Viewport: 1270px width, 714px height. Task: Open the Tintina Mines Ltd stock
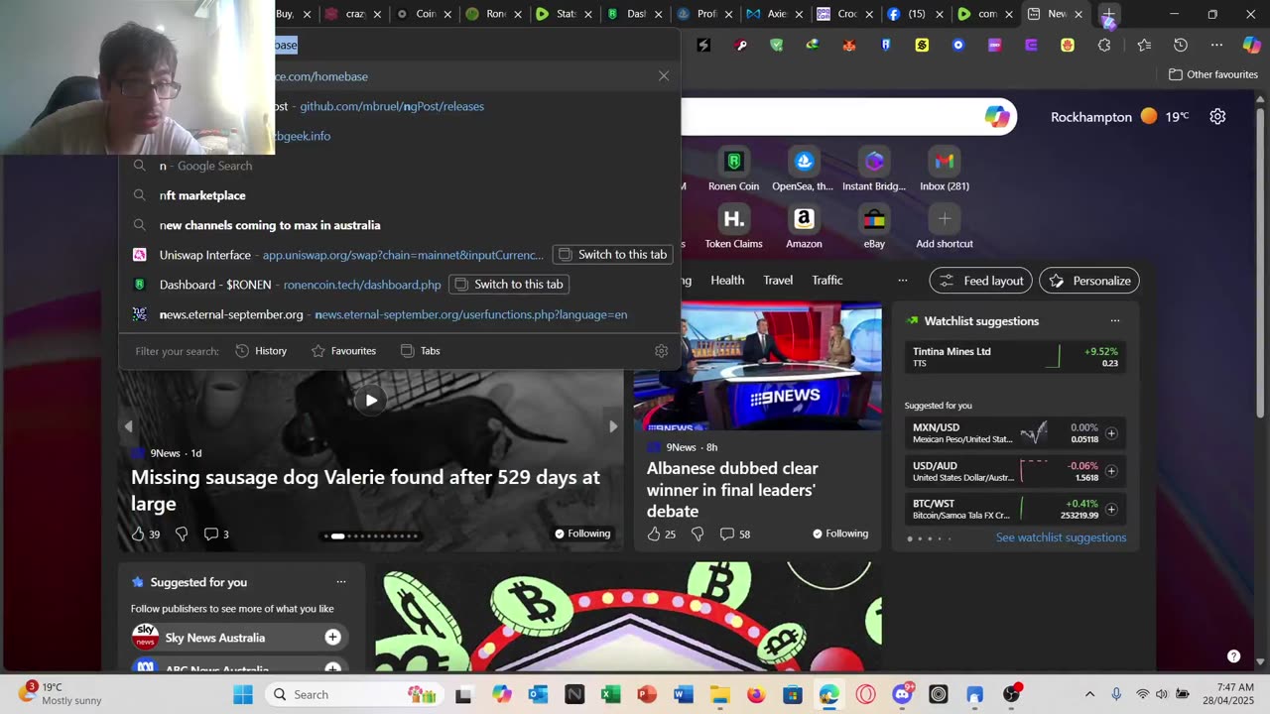tap(1015, 357)
